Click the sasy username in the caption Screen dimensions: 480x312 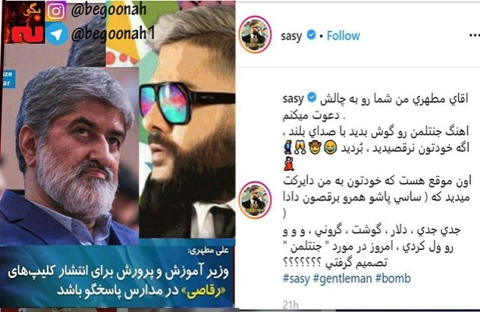click(293, 99)
